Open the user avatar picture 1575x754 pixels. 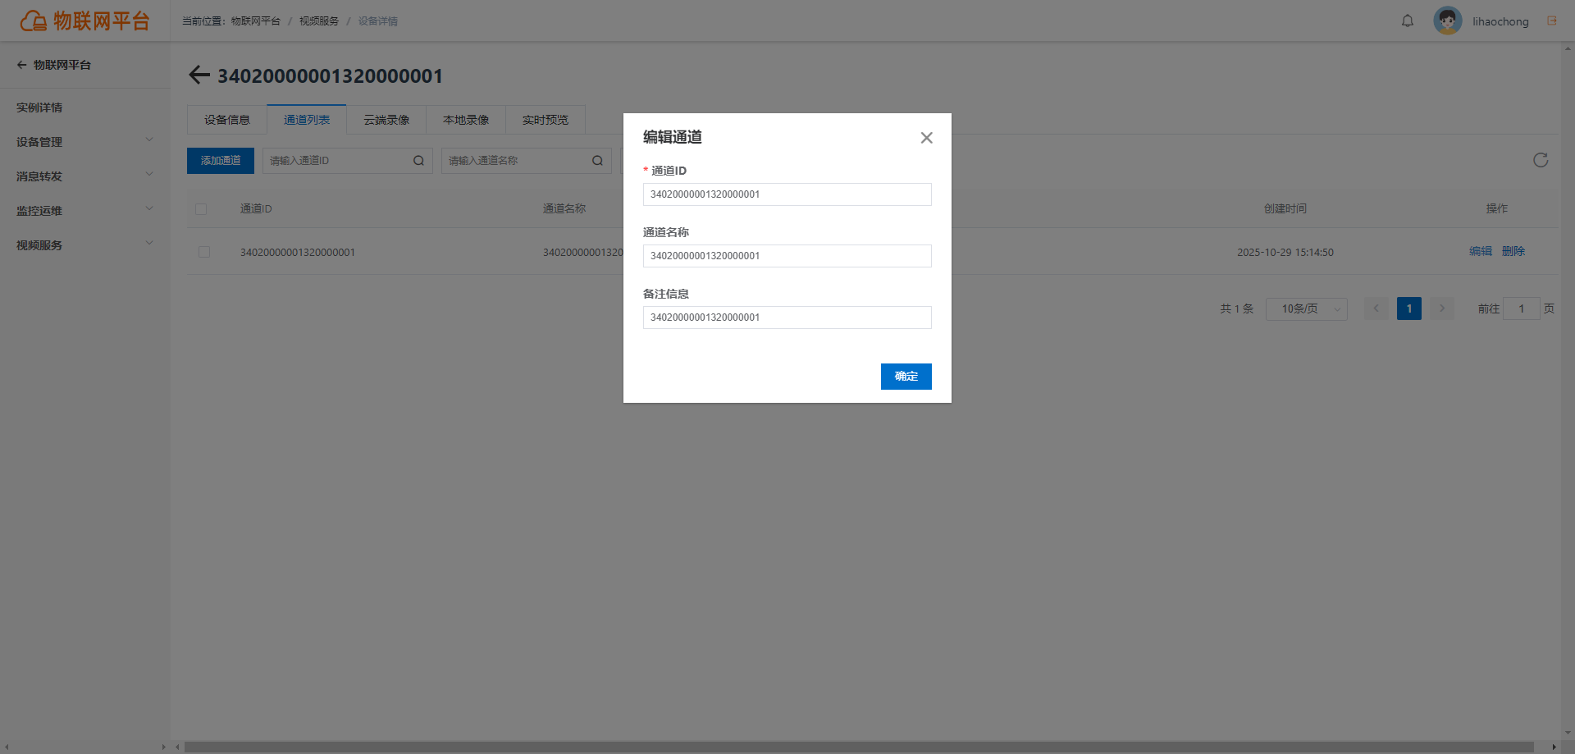click(x=1447, y=21)
